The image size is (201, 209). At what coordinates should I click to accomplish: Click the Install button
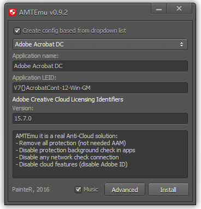click(x=168, y=190)
